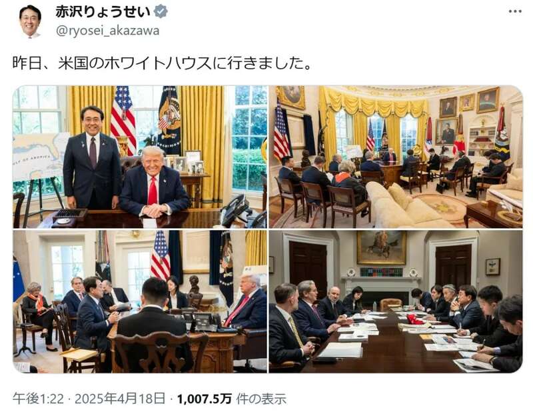The width and height of the screenshot is (533, 412).
Task: Click the 件の表示 views label
Action: click(x=261, y=399)
